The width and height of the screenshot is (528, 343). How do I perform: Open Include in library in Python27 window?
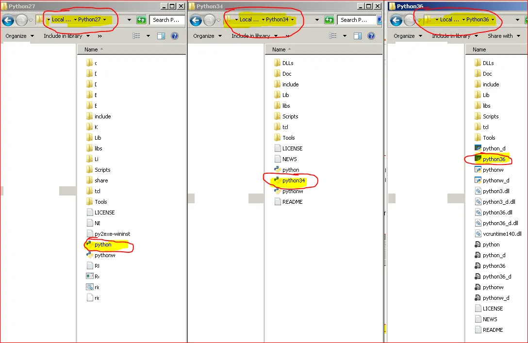pyautogui.click(x=66, y=36)
